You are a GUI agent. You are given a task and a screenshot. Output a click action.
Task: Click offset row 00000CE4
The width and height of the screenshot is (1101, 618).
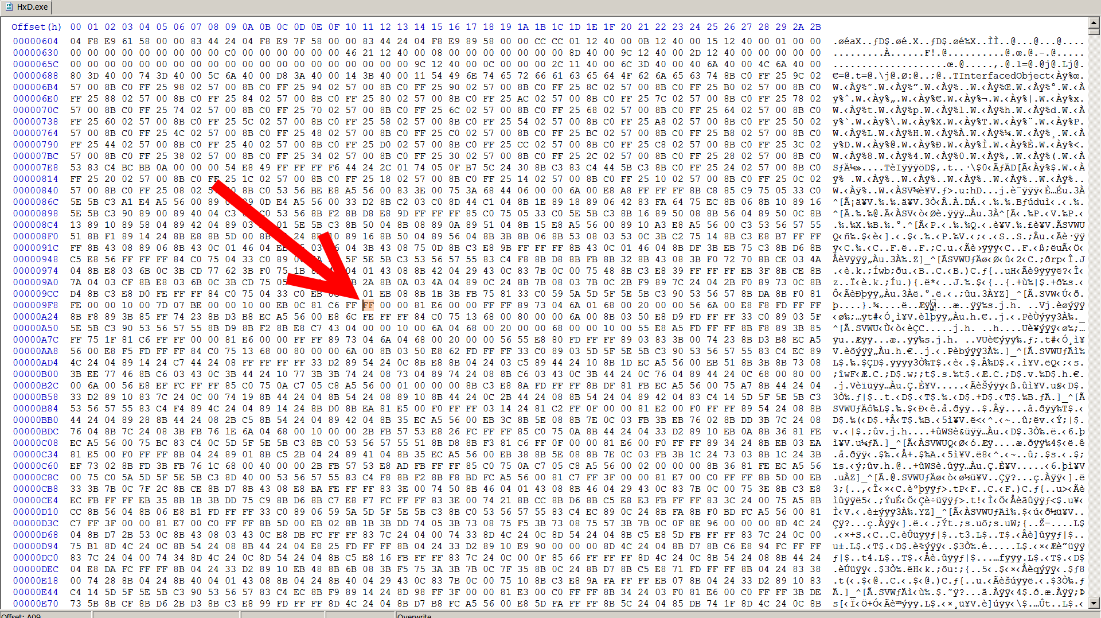pyautogui.click(x=36, y=500)
